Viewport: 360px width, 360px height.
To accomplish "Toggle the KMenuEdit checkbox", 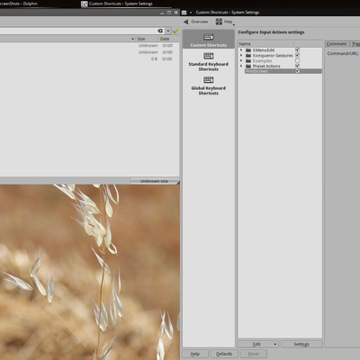I will tap(297, 50).
